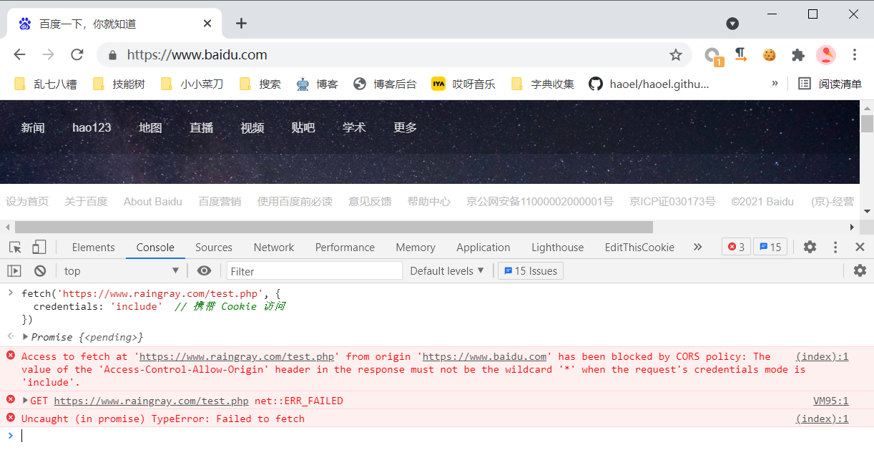This screenshot has height=450, width=874.
Task: Open the 博客后台 bookmark
Action: point(386,84)
